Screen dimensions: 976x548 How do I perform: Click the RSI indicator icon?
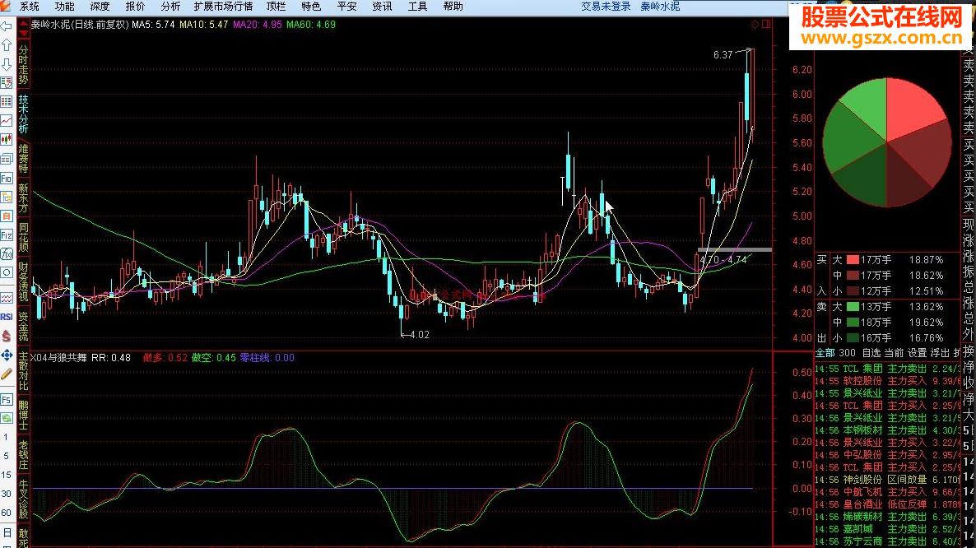pos(7,317)
